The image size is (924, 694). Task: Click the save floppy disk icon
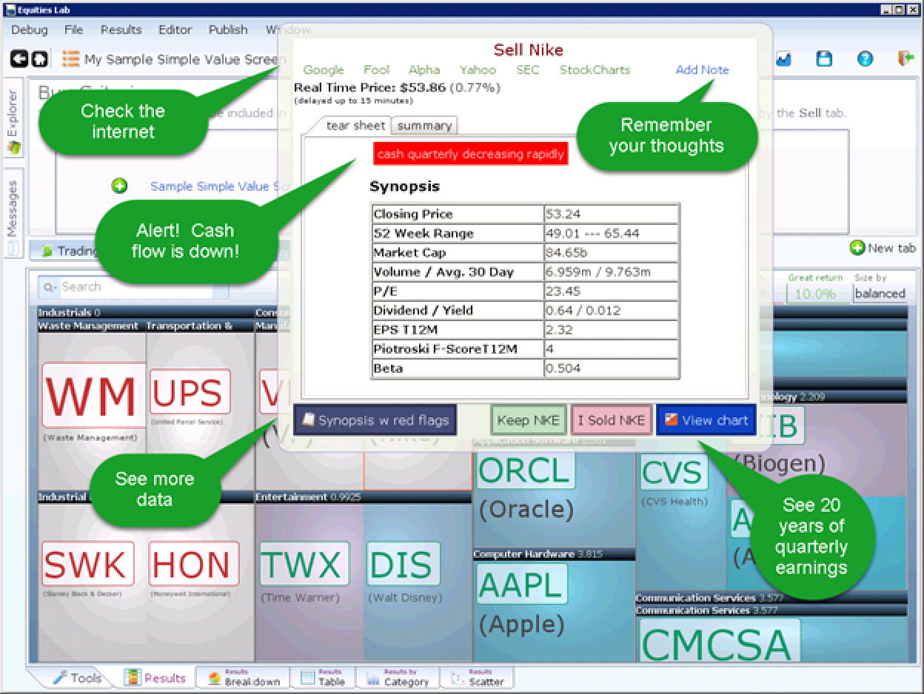[x=824, y=58]
